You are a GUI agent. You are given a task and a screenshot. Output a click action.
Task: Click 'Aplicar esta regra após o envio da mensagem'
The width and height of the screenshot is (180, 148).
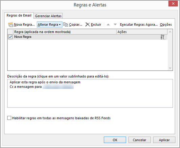(45, 82)
